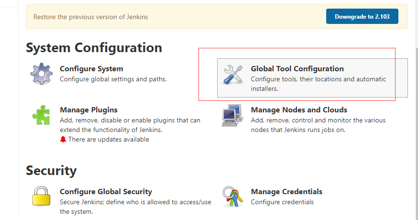The height and width of the screenshot is (220, 418).
Task: Click 'Add, remove, control and monitor' description
Action: 319,125
